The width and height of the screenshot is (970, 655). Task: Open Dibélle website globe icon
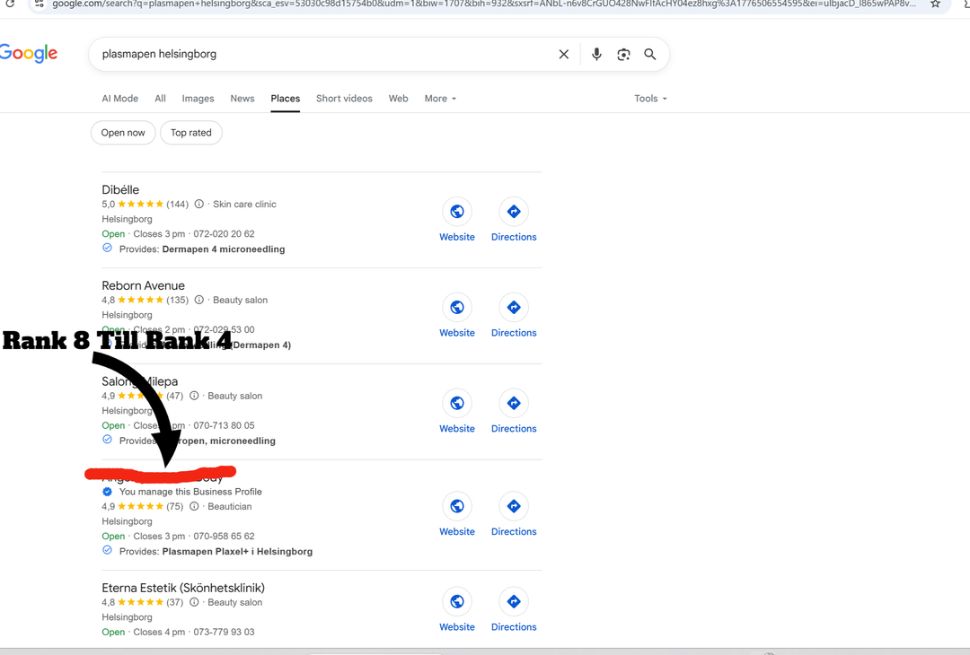457,212
